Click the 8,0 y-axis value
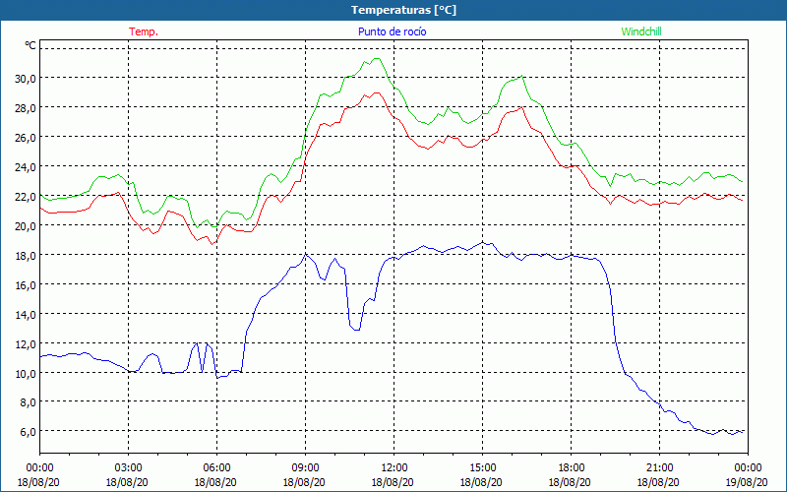Viewport: 787px width, 492px height. coord(28,402)
